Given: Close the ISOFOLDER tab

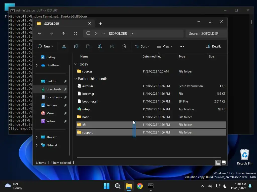Looking at the screenshot, I should (x=90, y=23).
